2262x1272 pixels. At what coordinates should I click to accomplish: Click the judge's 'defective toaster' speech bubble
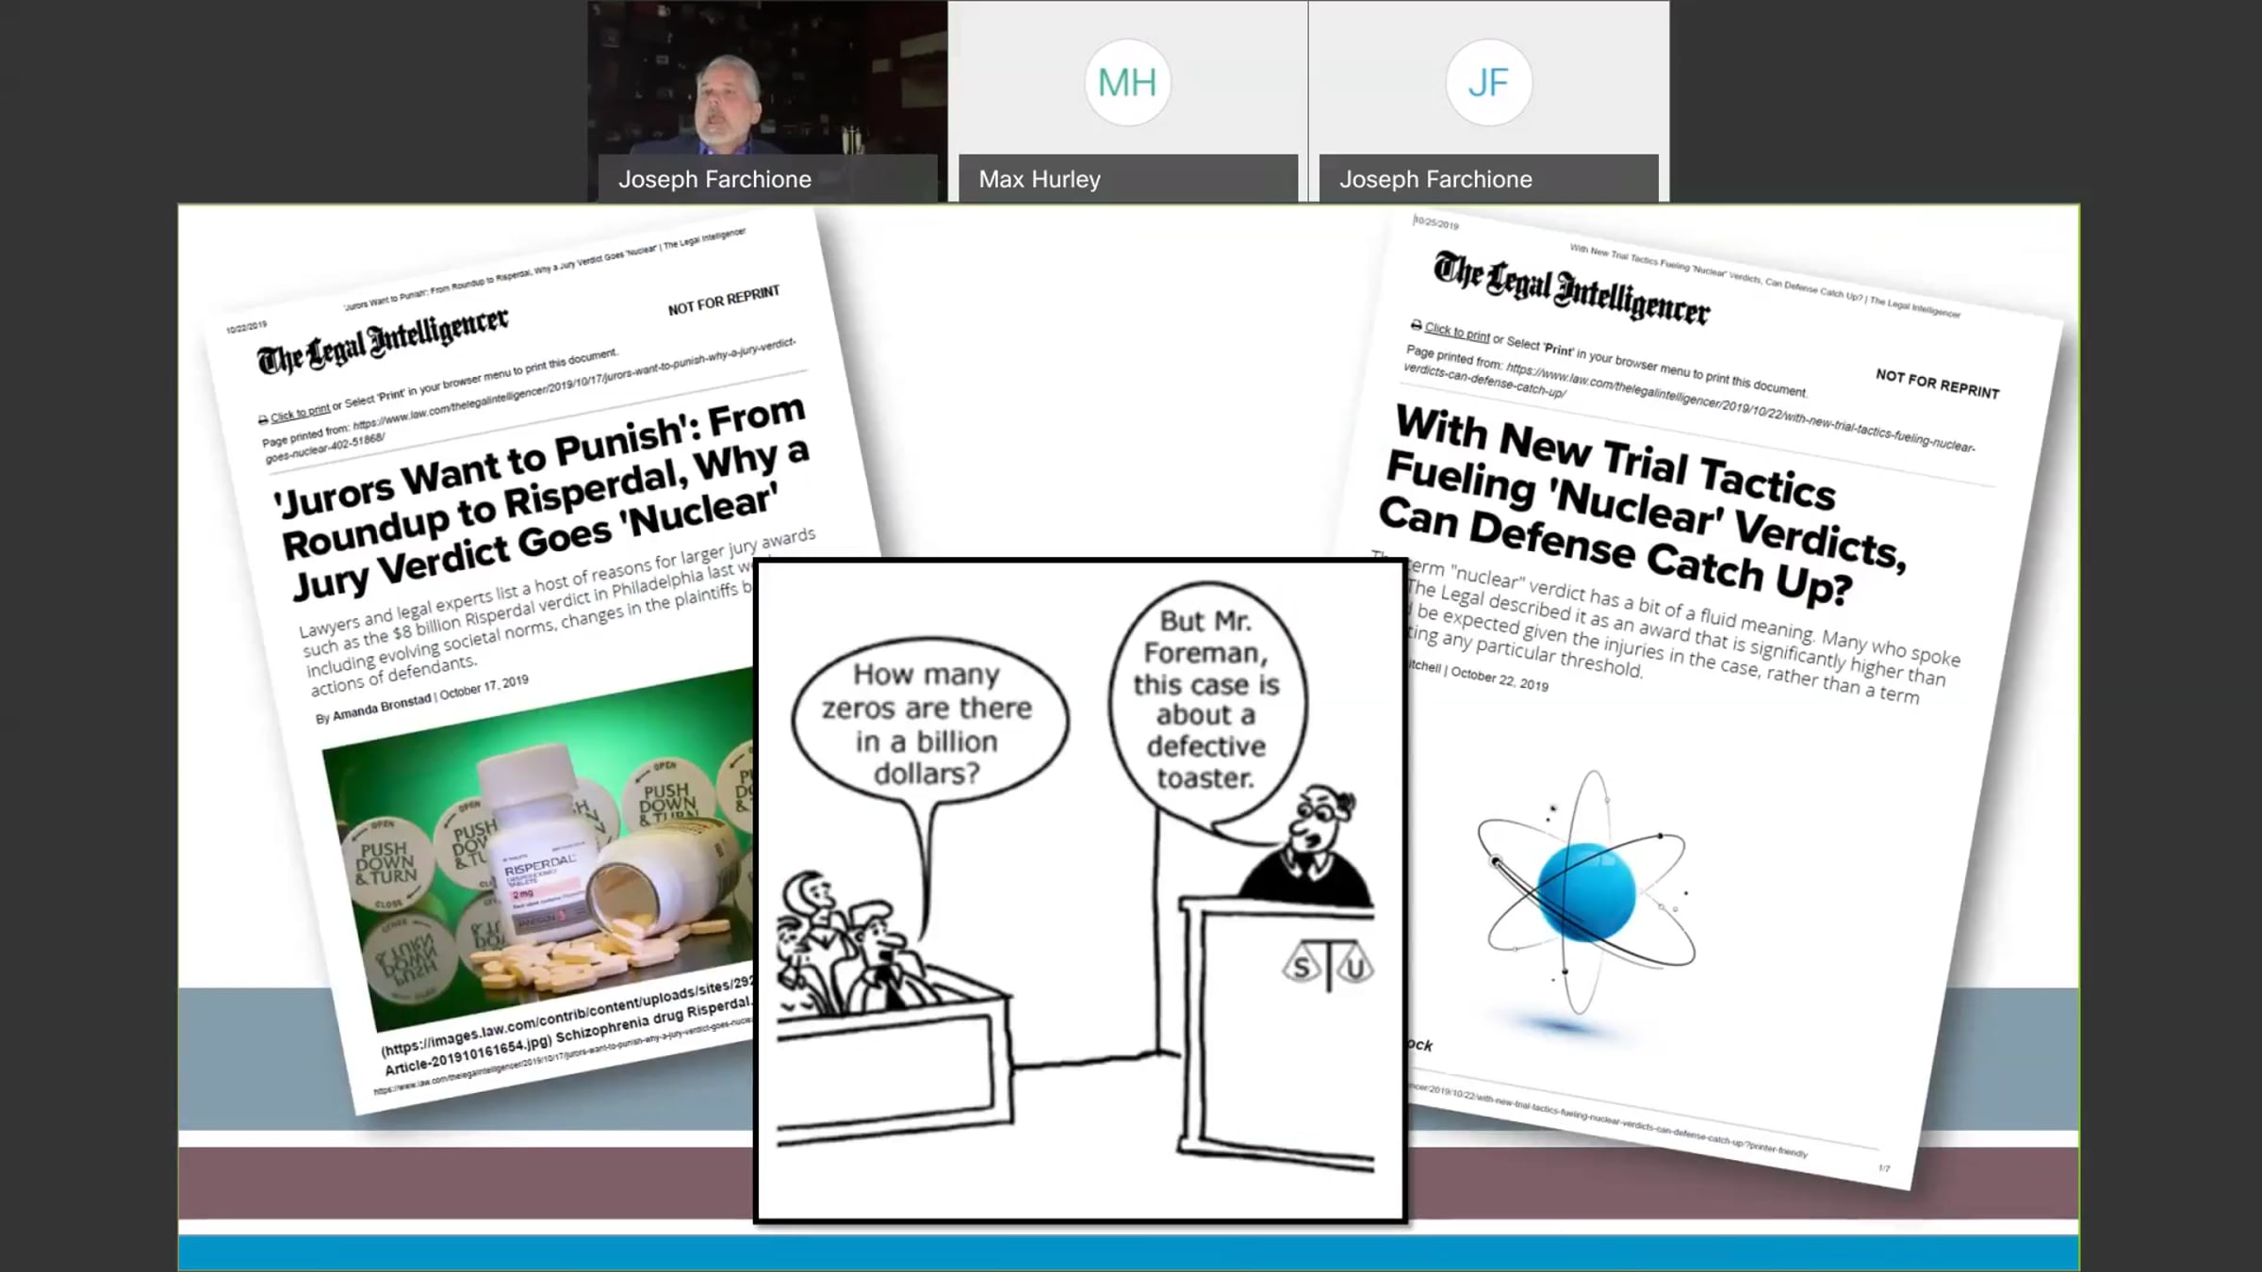[1206, 699]
